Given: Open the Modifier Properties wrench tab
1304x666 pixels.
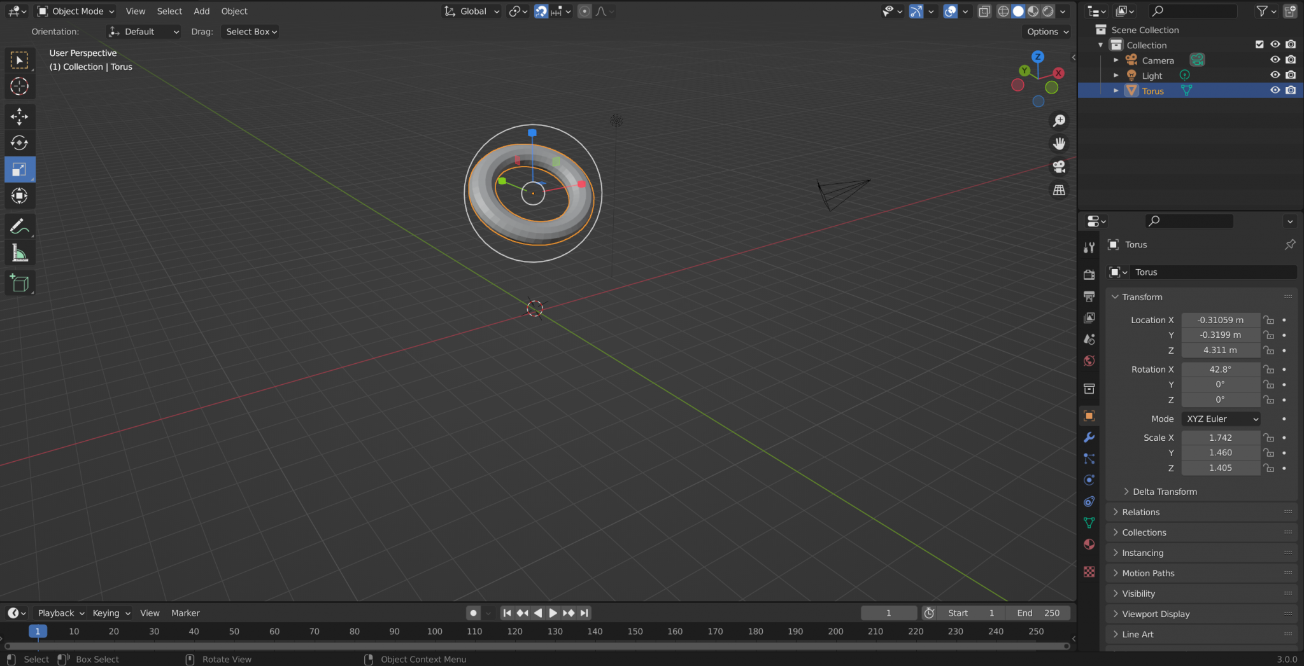Looking at the screenshot, I should point(1089,438).
